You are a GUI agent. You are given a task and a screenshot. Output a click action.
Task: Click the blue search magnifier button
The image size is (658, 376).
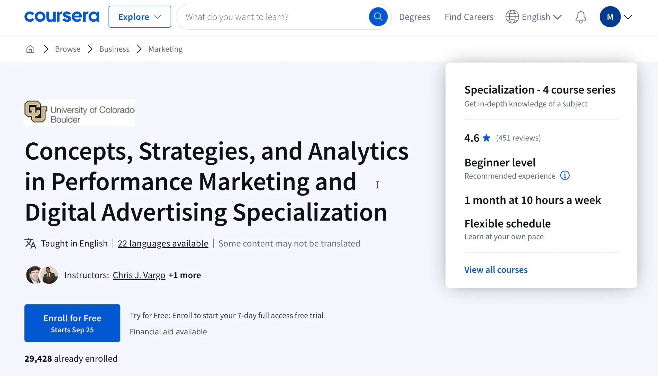point(378,17)
